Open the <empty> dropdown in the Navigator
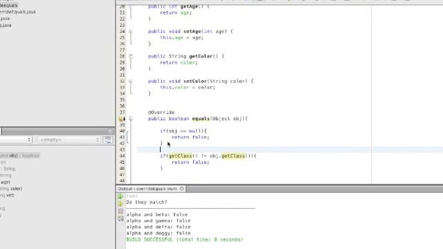The width and height of the screenshot is (443, 249). [69, 140]
